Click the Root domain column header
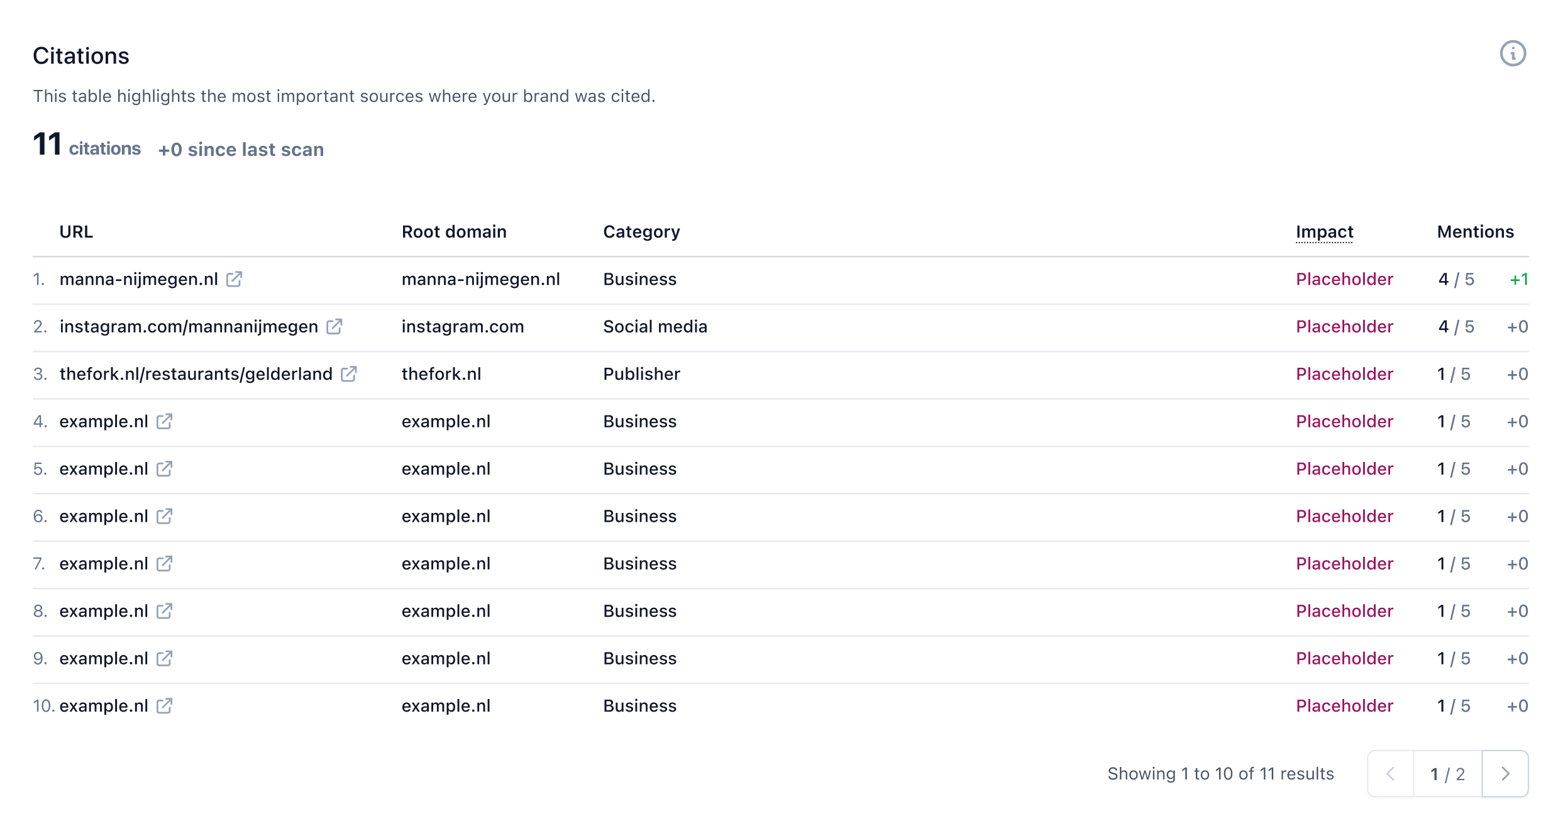The height and width of the screenshot is (826, 1558). [x=454, y=232]
